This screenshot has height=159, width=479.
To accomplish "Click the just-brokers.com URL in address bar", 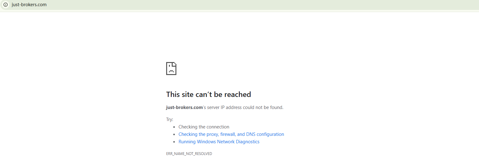I will coord(29,5).
